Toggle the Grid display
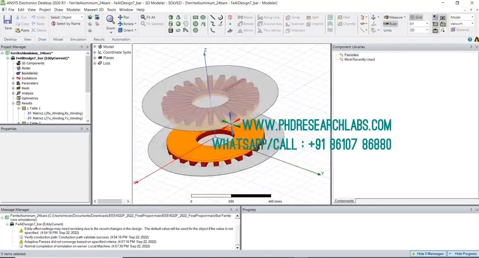Image resolution: width=479 pixels, height=258 pixels. (416, 17)
